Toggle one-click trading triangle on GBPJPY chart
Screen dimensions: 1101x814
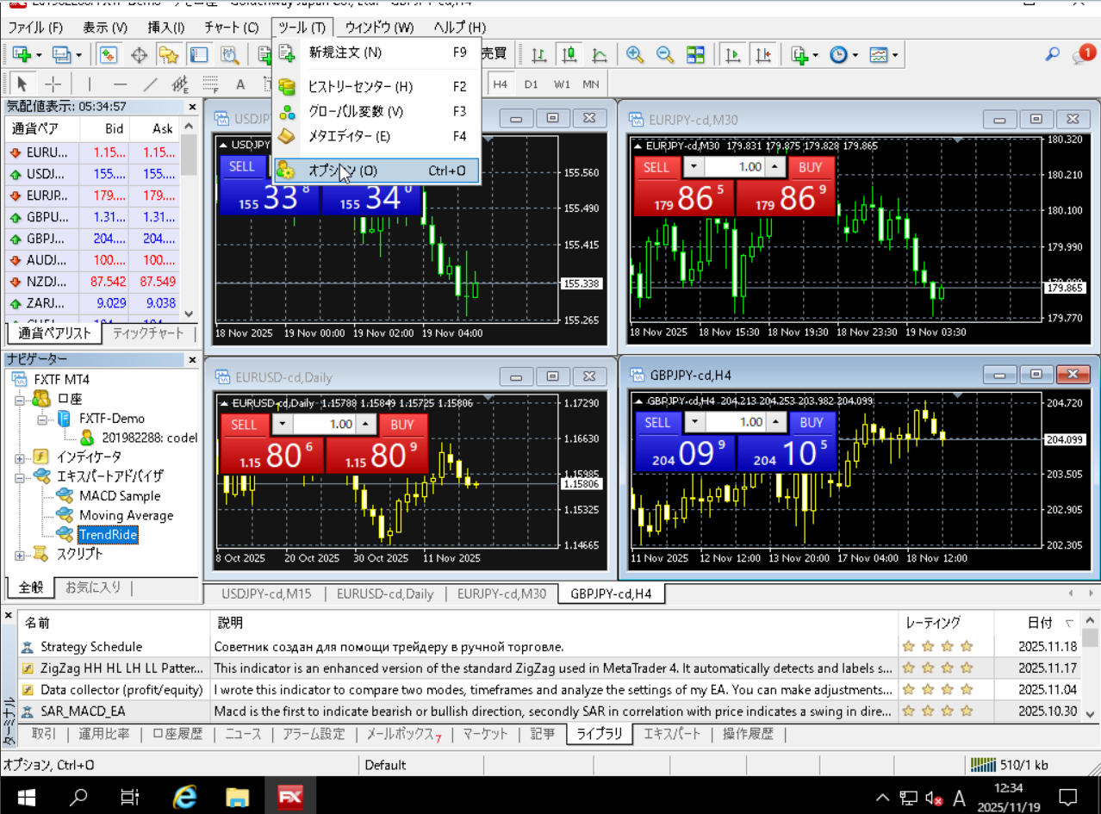tap(638, 401)
